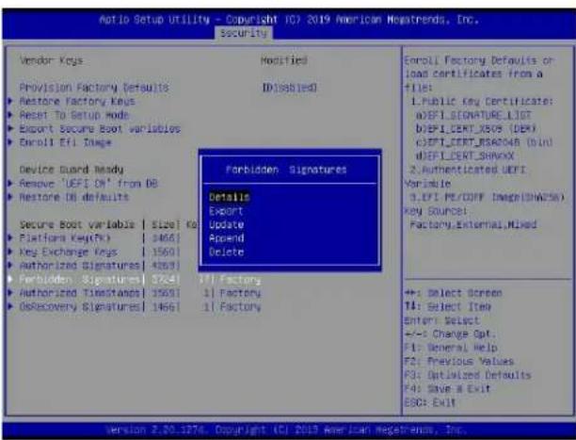This screenshot has height=440, width=576.
Task: Choose Delete in Forbidden Signatures popup
Action: (x=226, y=252)
